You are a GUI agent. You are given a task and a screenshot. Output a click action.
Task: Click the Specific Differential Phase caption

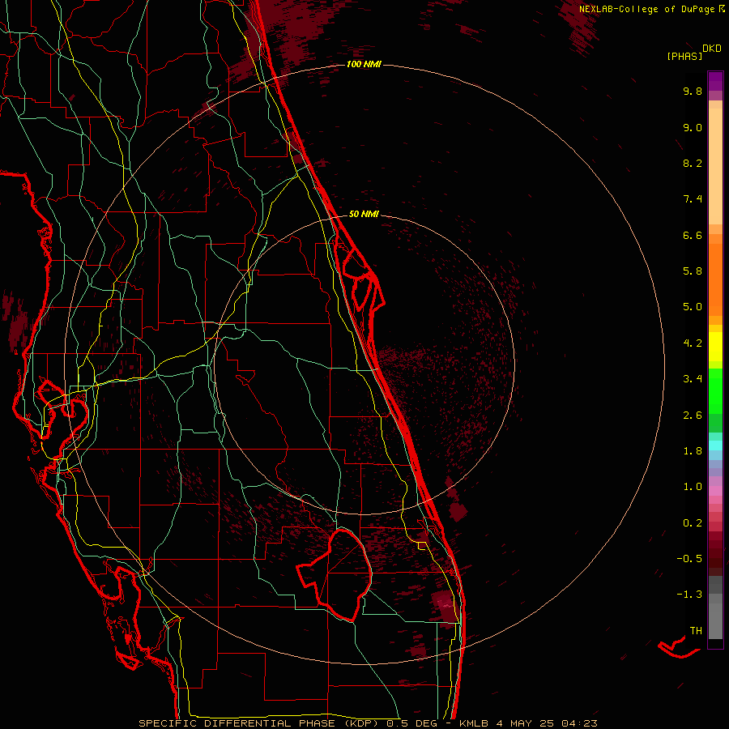[x=368, y=723]
